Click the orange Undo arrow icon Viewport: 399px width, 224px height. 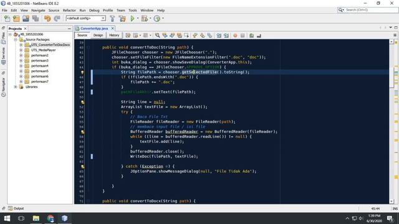pyautogui.click(x=47, y=19)
